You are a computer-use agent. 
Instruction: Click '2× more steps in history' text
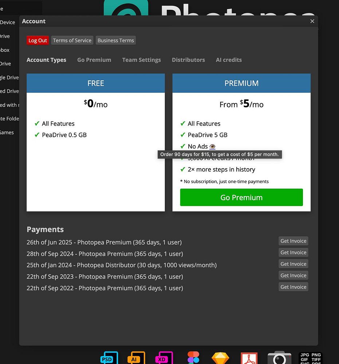(221, 170)
